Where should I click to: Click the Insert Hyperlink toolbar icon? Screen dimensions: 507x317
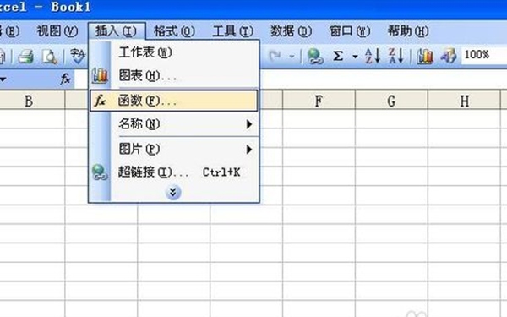315,57
